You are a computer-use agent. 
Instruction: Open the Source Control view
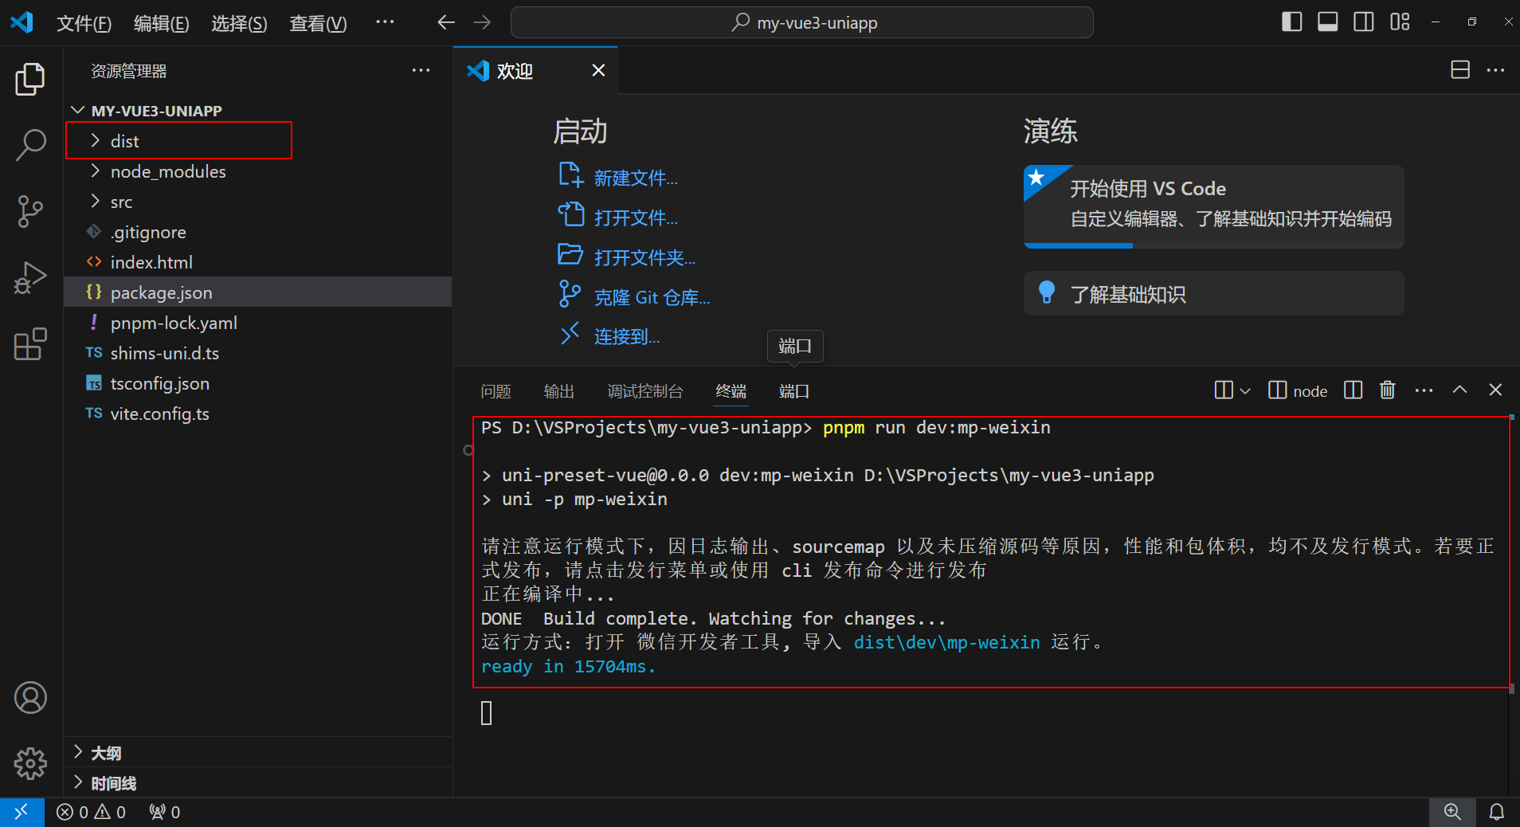[29, 211]
